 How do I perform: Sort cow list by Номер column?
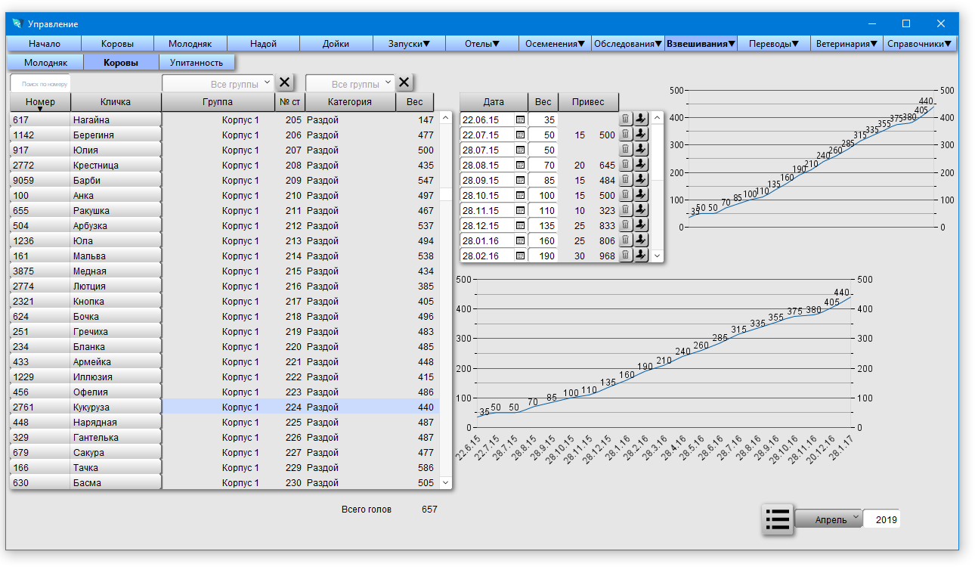40,102
